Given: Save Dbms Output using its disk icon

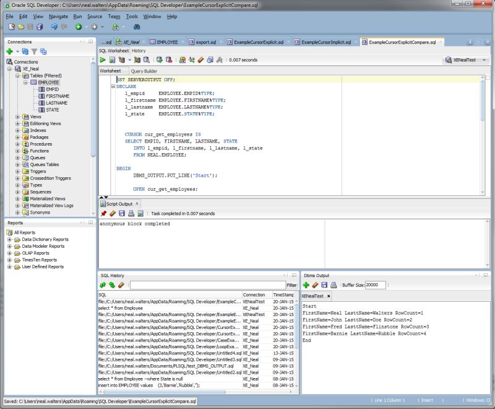Looking at the screenshot, I should point(325,285).
